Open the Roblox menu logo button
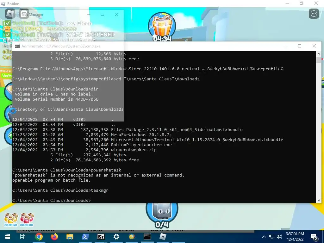The width and height of the screenshot is (324, 243). 10,14
